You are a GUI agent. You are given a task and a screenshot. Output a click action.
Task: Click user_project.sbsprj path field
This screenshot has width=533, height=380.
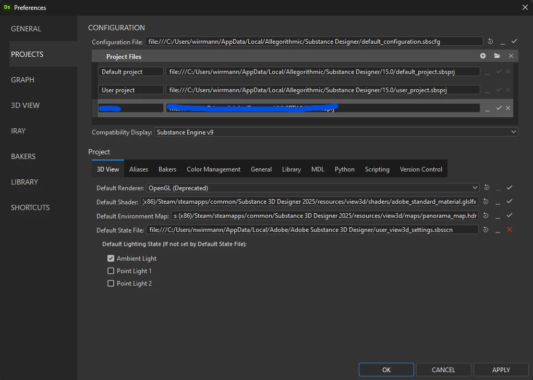[323, 90]
